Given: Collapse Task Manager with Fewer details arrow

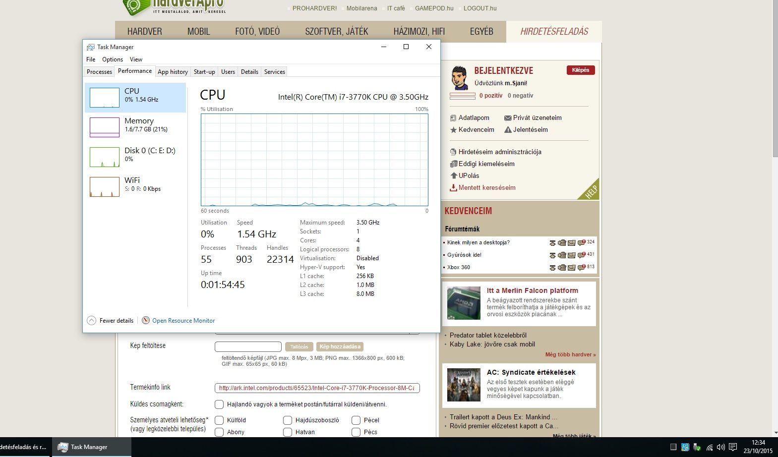Looking at the screenshot, I should point(91,321).
